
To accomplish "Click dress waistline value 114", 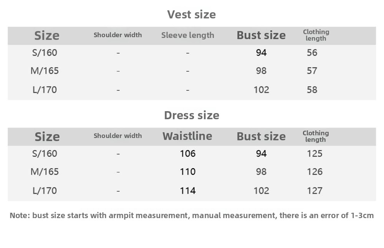I will pyautogui.click(x=188, y=191).
